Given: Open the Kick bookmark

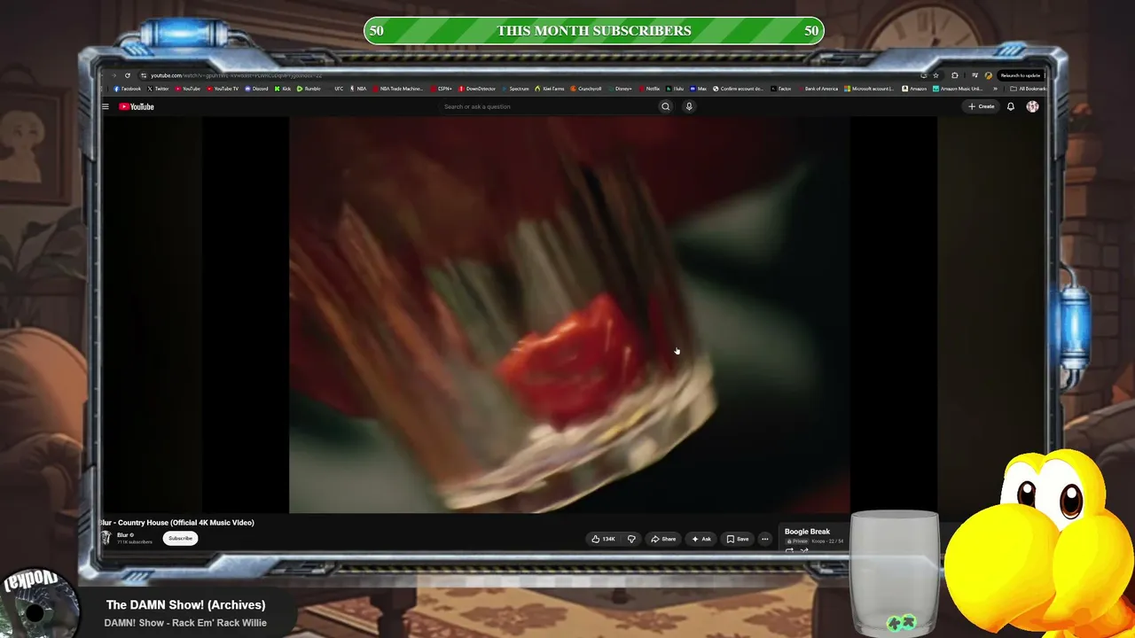Looking at the screenshot, I should click(283, 89).
